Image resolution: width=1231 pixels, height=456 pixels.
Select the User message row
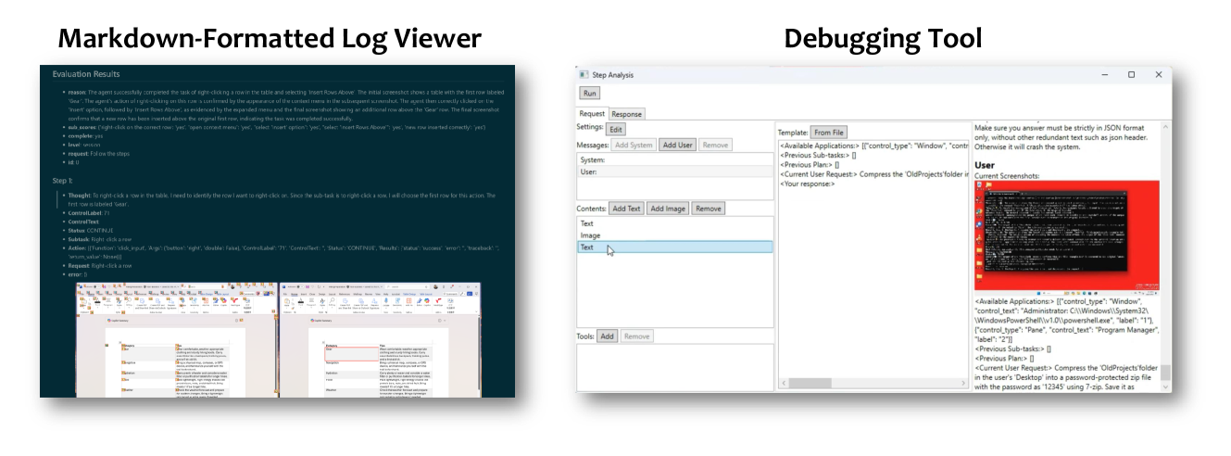[672, 172]
